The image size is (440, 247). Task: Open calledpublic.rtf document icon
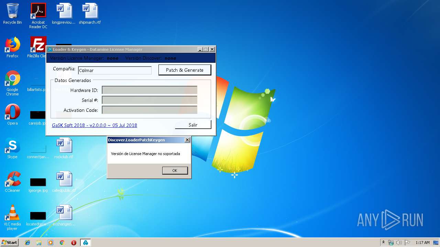click(x=64, y=182)
